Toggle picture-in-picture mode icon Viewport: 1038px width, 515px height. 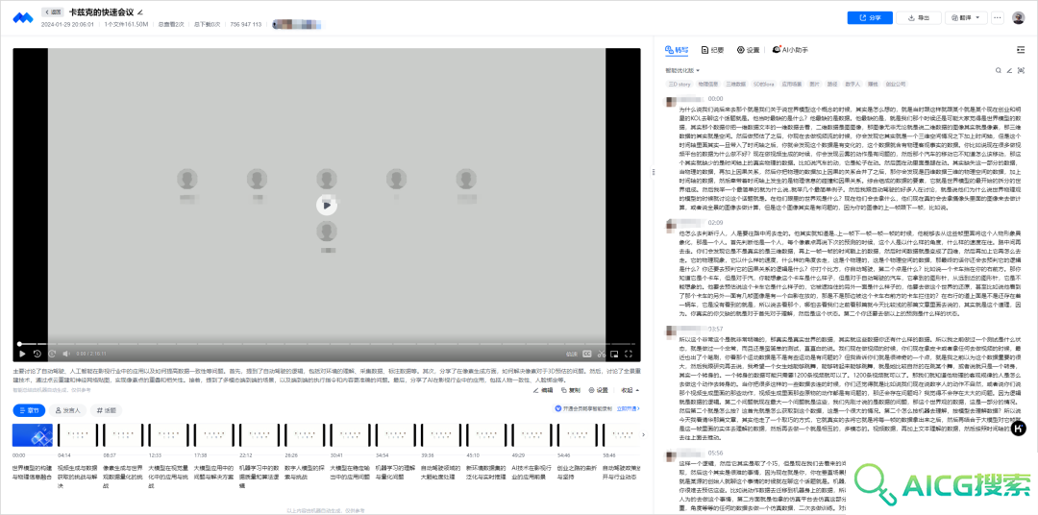(x=615, y=355)
